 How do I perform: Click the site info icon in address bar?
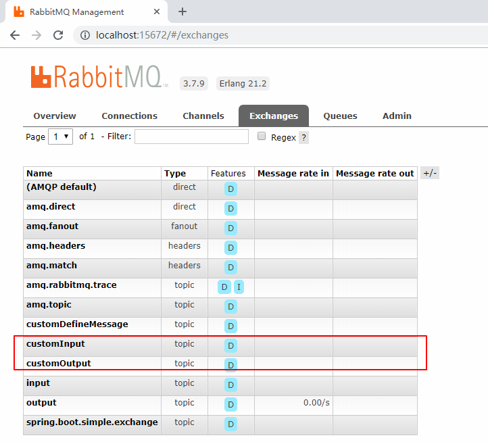point(84,35)
